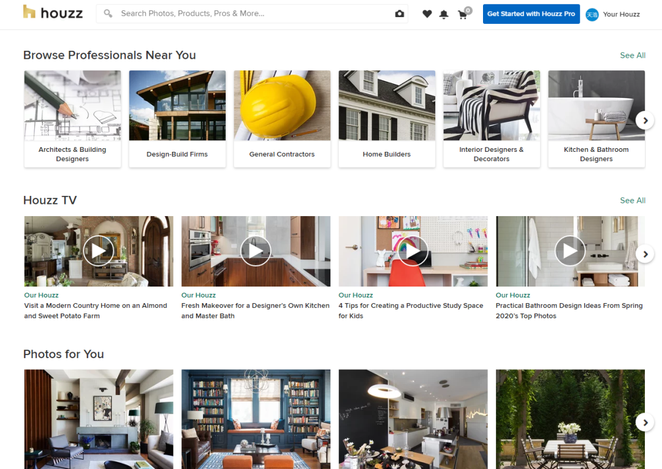662x469 pixels.
Task: Click Get Started with Houzz Pro
Action: point(531,14)
